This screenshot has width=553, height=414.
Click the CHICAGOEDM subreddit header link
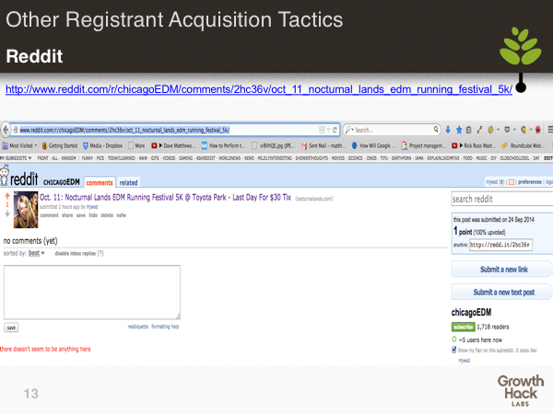pyautogui.click(x=62, y=182)
